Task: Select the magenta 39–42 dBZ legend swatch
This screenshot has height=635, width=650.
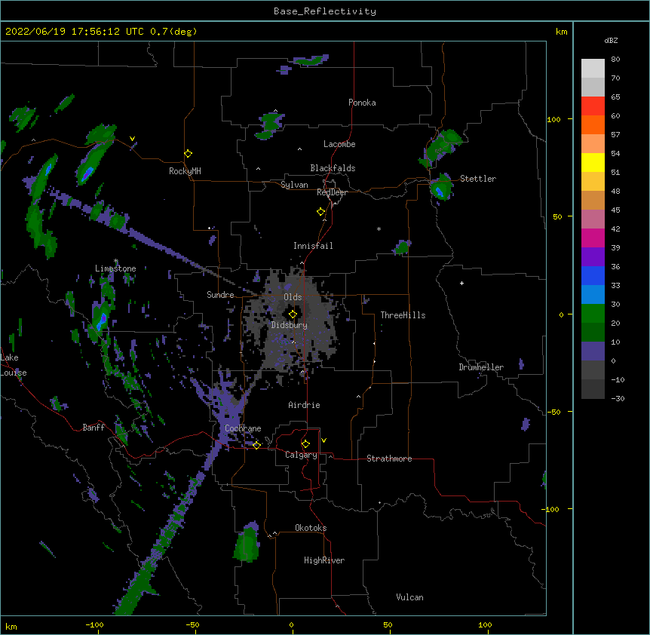Action: tap(593, 238)
